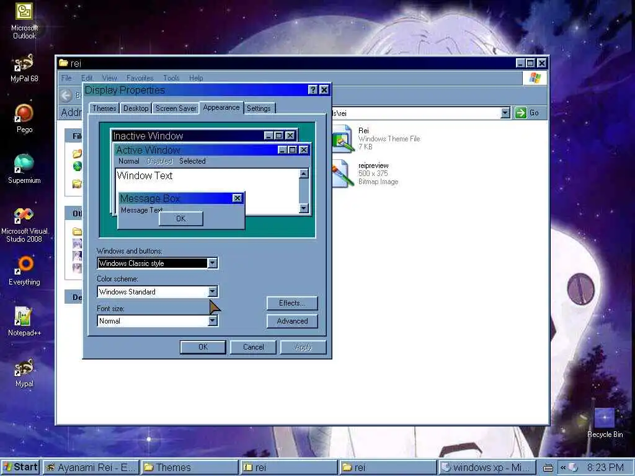Switch to the Screen Saver tab
635x476 pixels.
coord(175,108)
